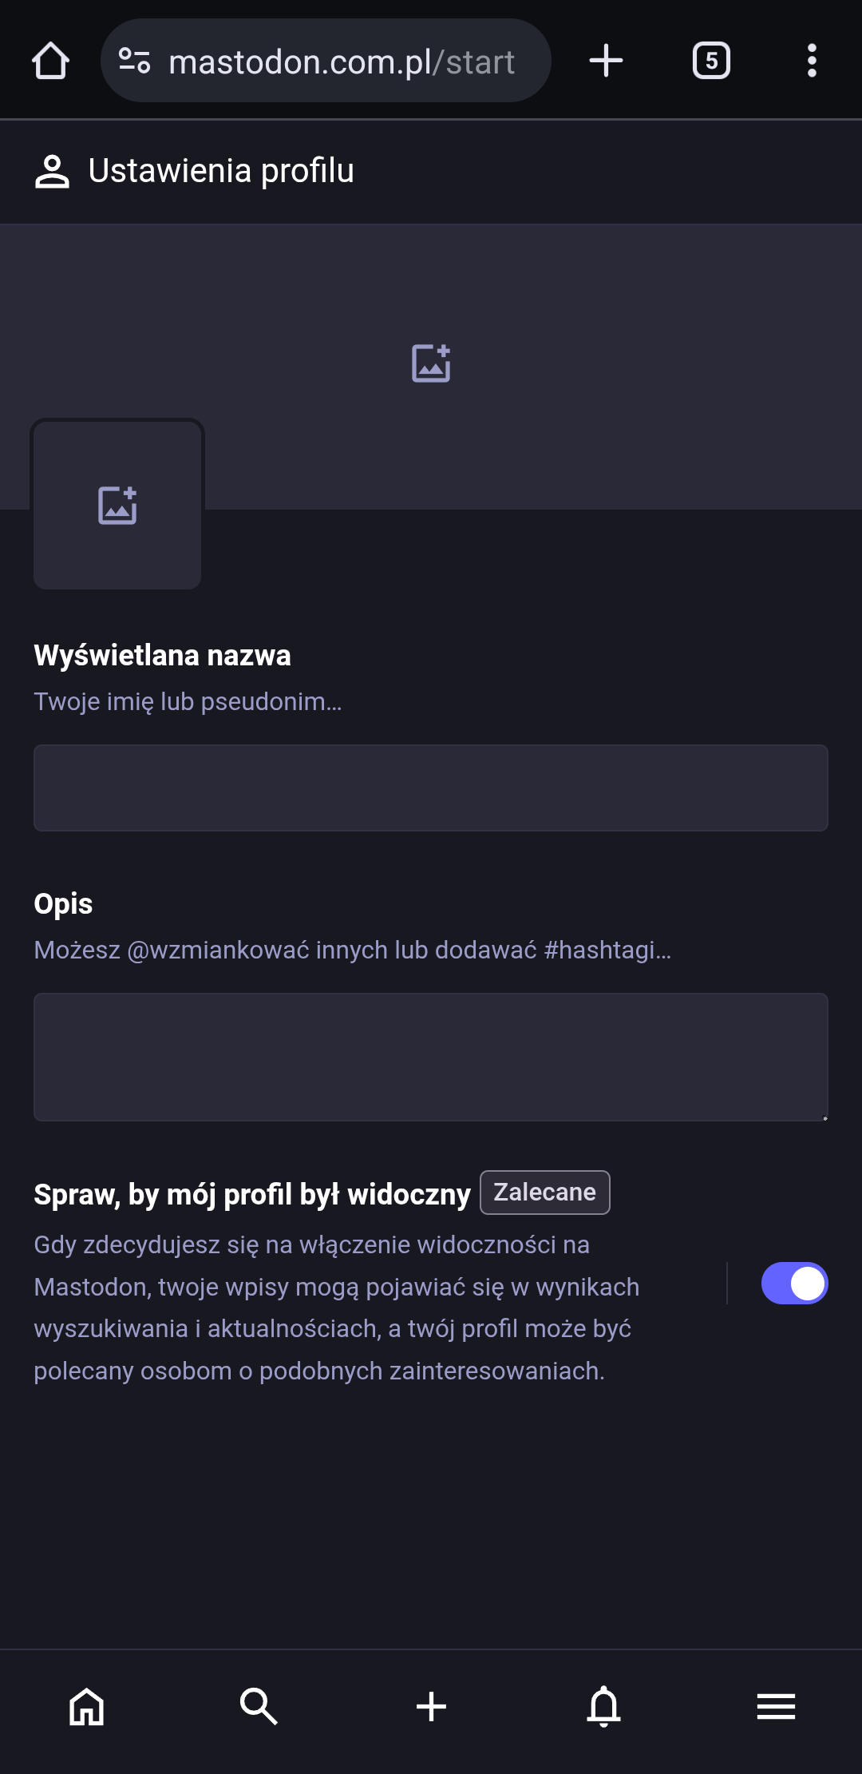Compose a new post with bottom plus

click(x=431, y=1707)
